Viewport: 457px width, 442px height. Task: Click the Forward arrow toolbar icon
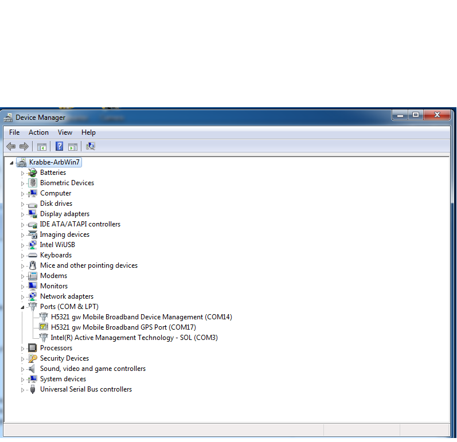point(24,147)
